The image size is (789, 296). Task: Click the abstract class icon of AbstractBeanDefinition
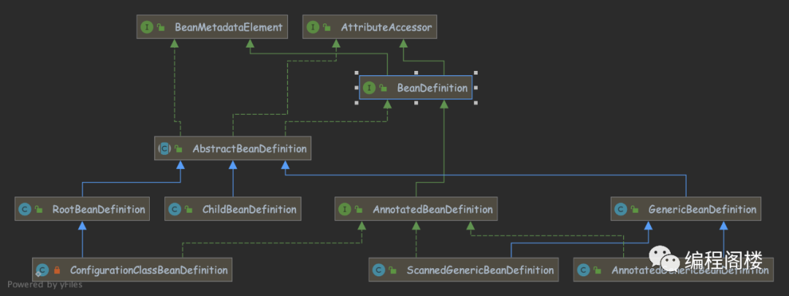coord(164,148)
